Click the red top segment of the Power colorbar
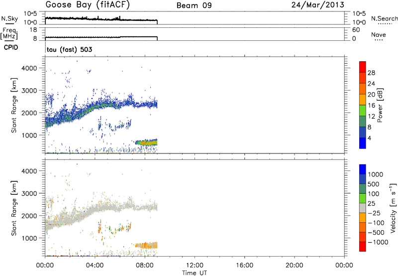 point(363,67)
